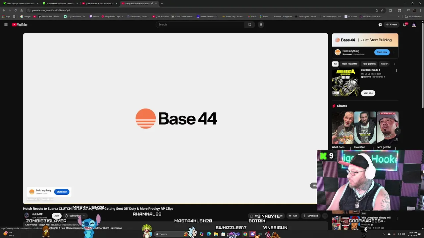Click the Ask button below the video
The image size is (424, 238).
tap(293, 216)
